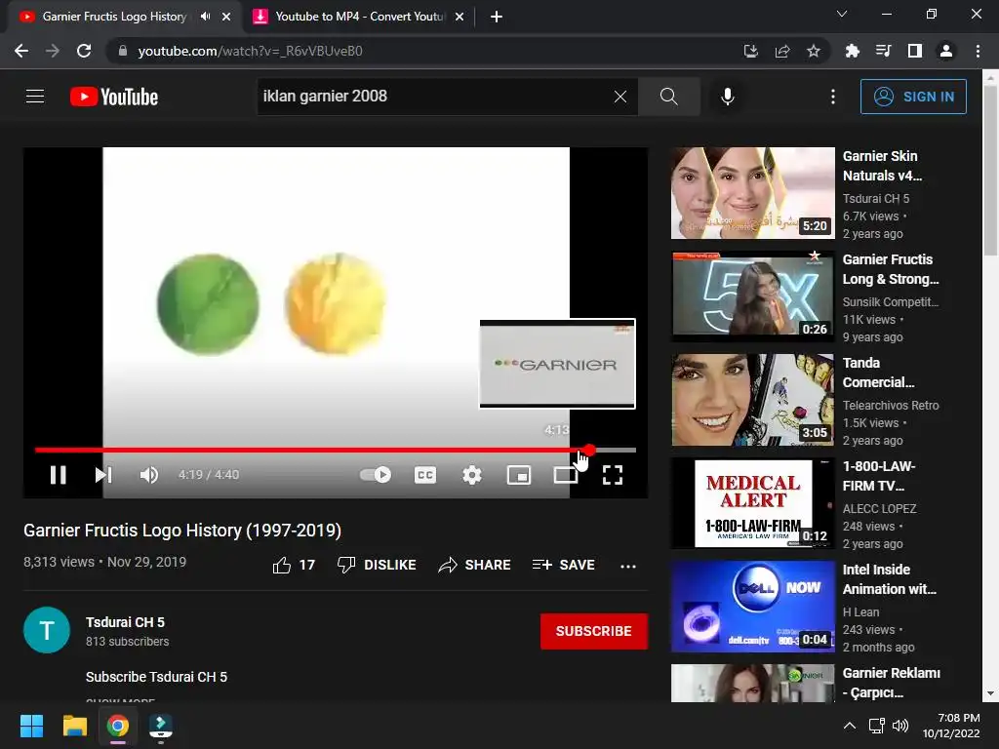This screenshot has height=749, width=999.
Task: Open the SHARE dialog
Action: click(475, 565)
